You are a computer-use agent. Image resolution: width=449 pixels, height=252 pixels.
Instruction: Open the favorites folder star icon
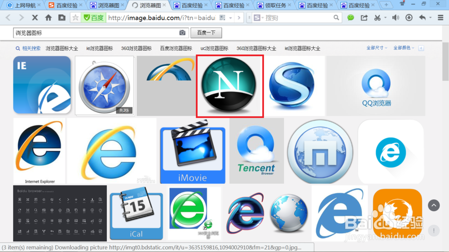(62, 18)
